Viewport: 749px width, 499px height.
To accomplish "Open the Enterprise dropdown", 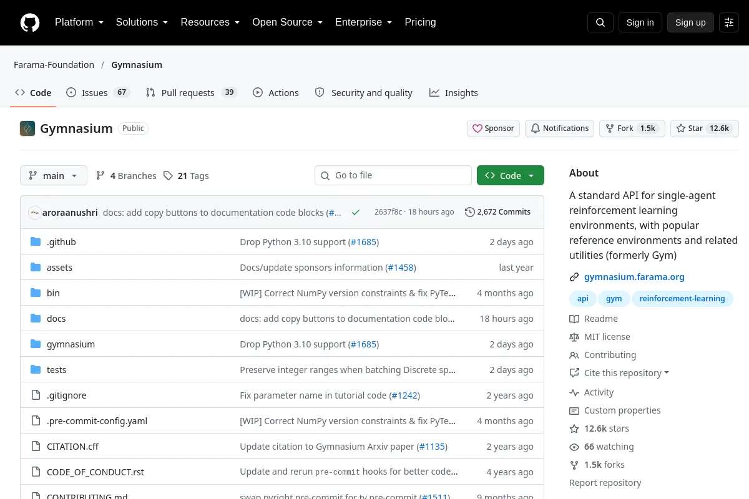I will 363,22.
